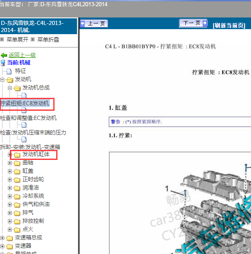Click the cylinder head exploded diagram
The image size is (251, 254).
pyautogui.click(x=180, y=203)
